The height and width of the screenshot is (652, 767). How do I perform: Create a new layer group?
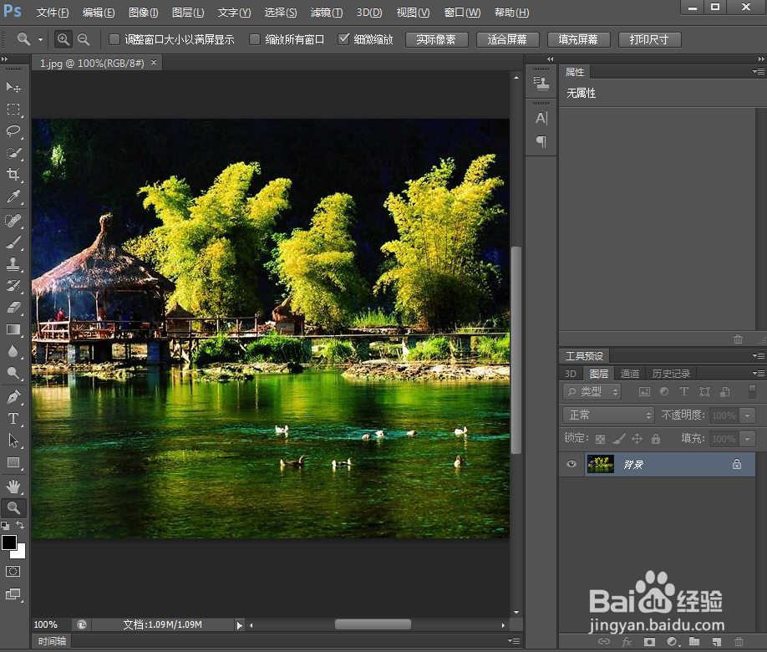click(694, 641)
